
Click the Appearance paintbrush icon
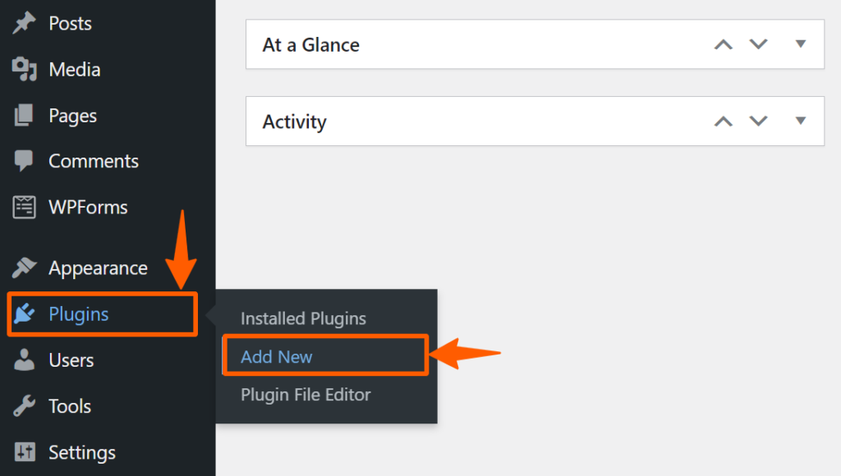coord(24,268)
